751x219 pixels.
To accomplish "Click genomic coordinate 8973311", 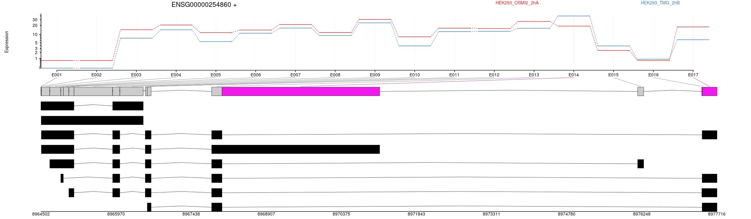I will click(x=492, y=214).
